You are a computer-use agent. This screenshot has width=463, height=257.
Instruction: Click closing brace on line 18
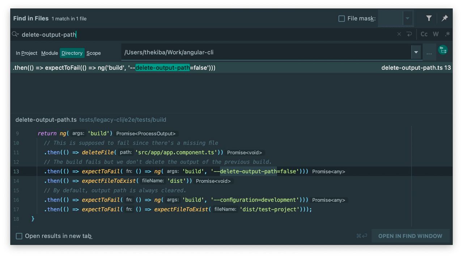pyautogui.click(x=33, y=219)
